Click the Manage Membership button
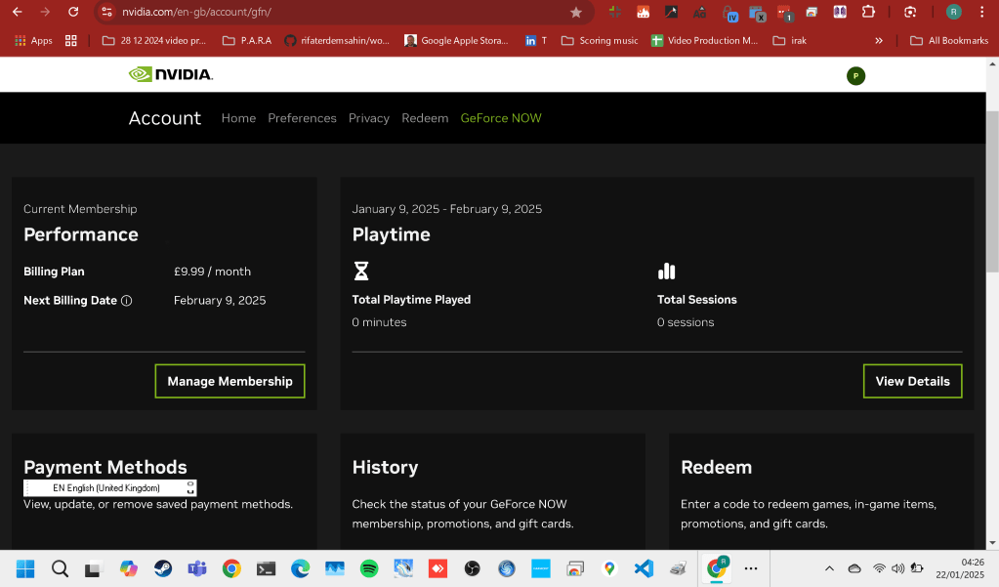 point(230,381)
